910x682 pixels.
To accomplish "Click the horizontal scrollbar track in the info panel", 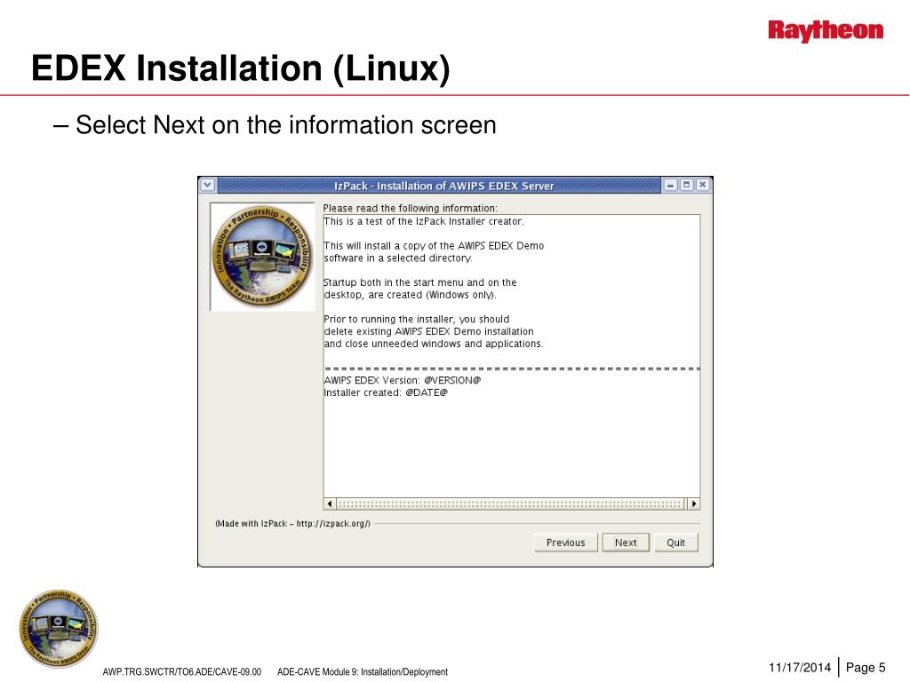I will 511,504.
